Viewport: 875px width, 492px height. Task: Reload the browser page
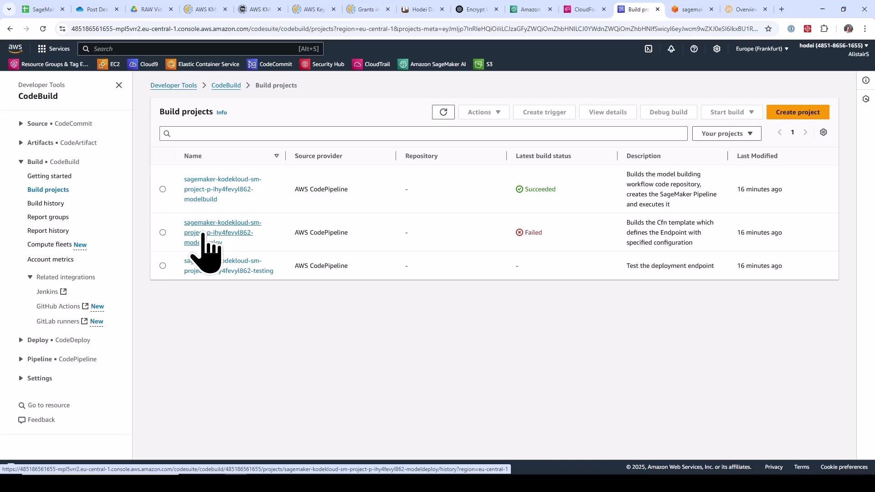tap(43, 29)
